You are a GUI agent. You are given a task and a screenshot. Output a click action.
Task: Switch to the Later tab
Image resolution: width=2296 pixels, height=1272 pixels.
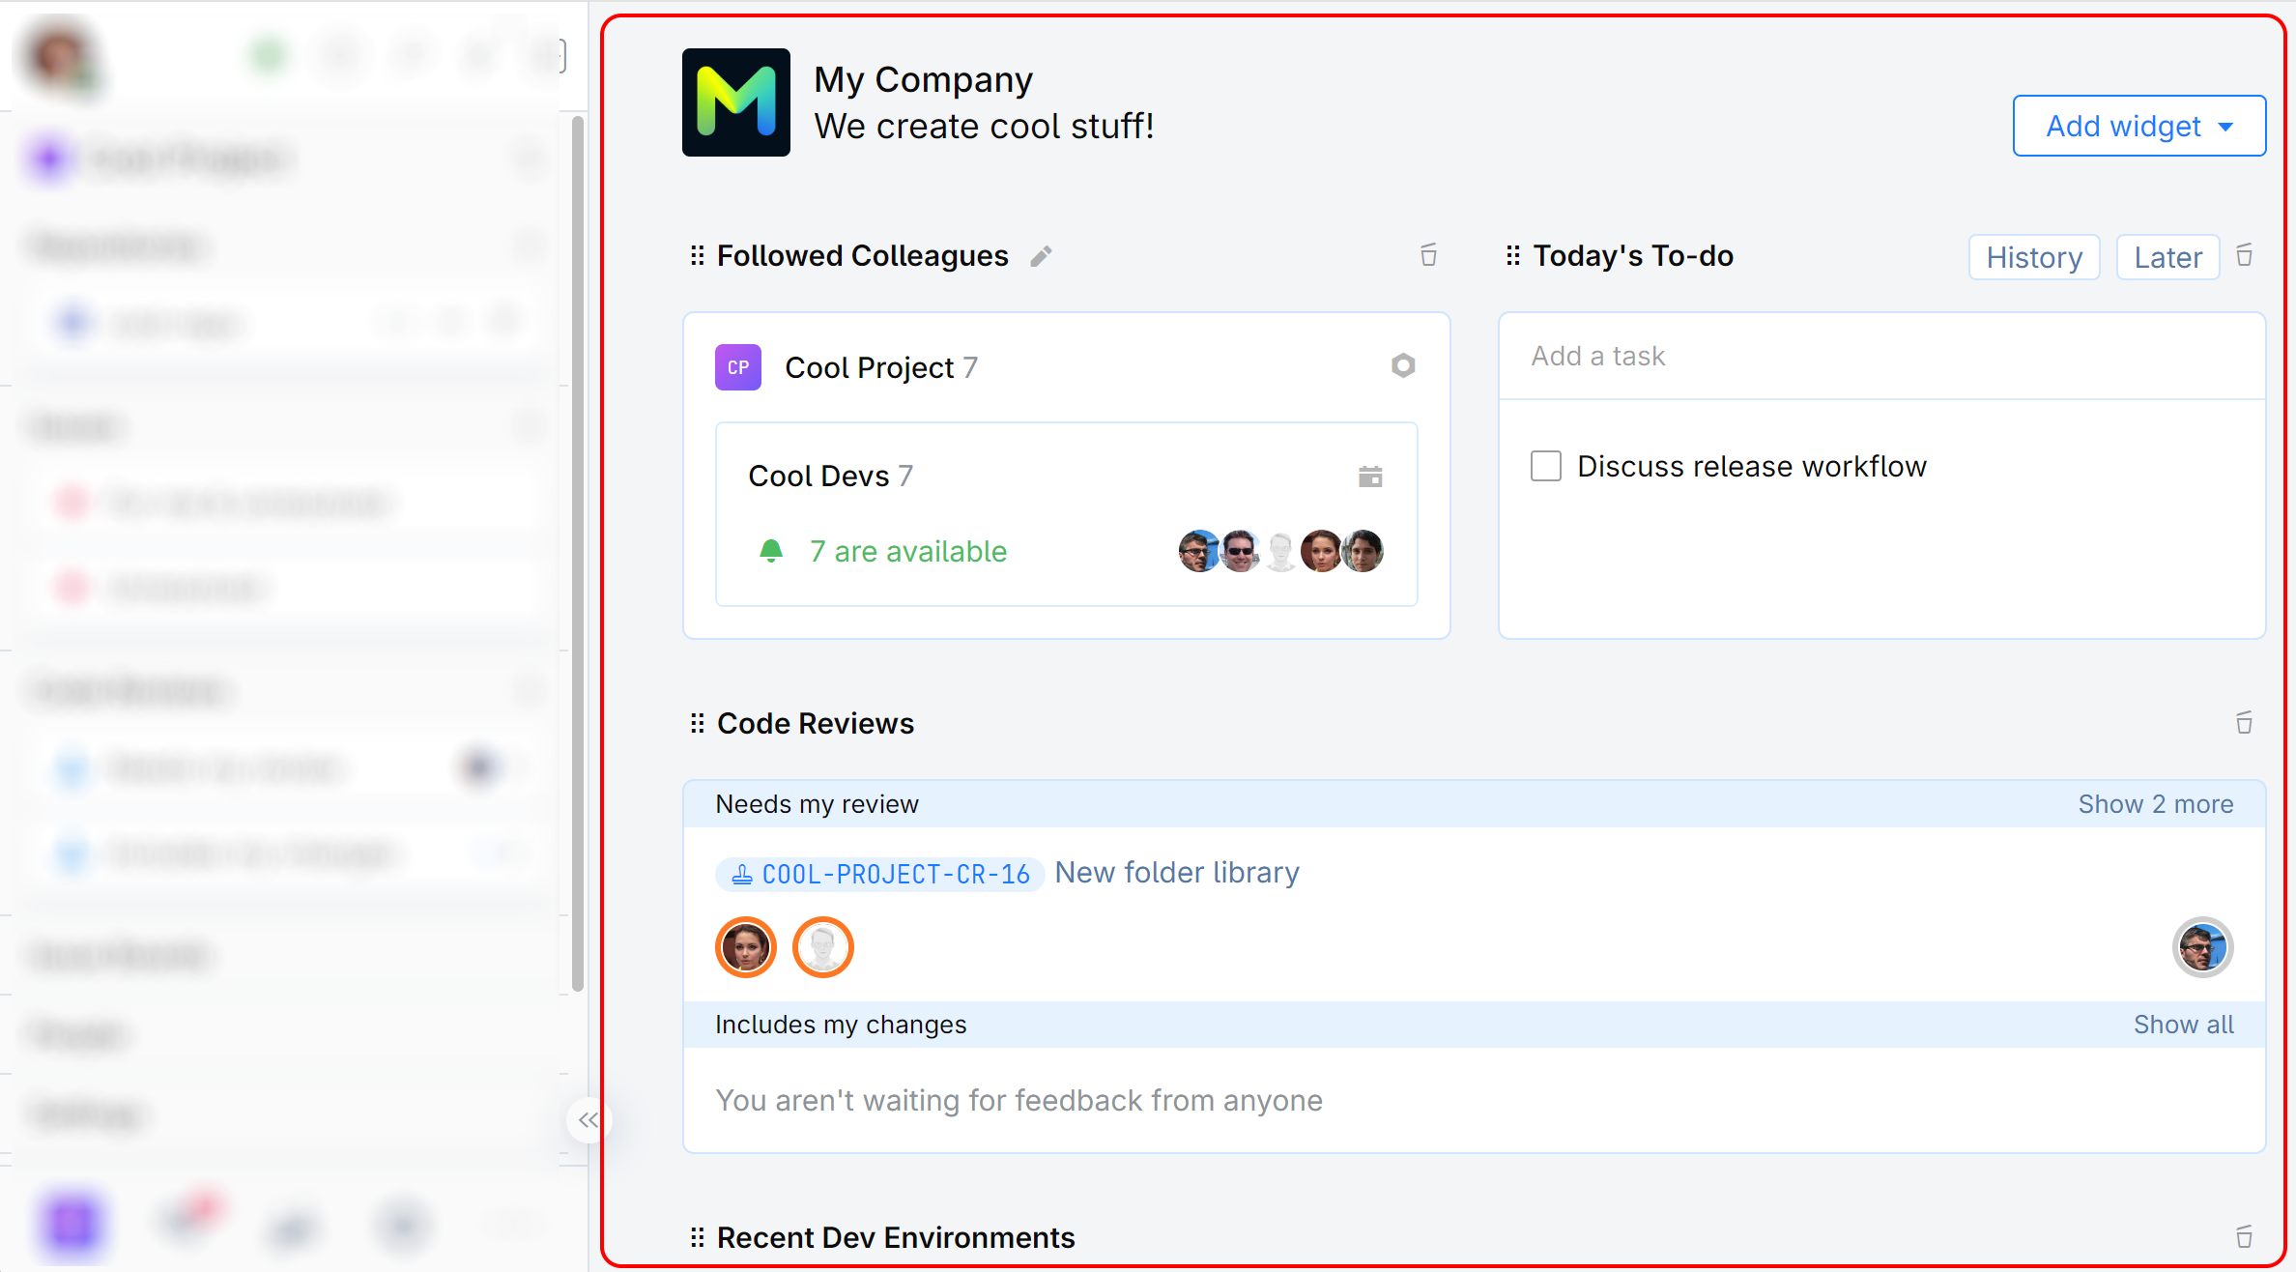pos(2167,257)
